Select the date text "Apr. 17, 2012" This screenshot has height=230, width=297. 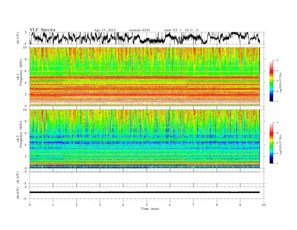point(105,30)
